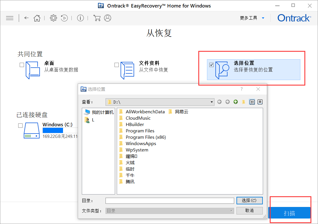This screenshot has height=224, width=318.
Task: Enable the 桌面 checkbox
Action: (22, 65)
